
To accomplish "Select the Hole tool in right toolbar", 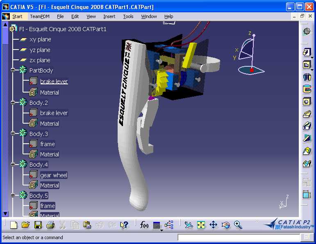I will [x=307, y=102].
